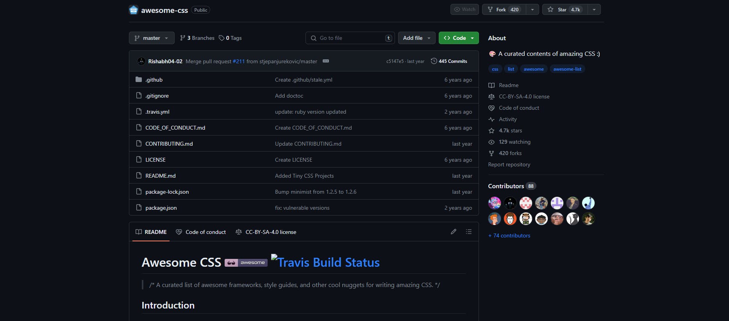729x321 pixels.
Task: Expand the Fork dropdown arrow
Action: 532,9
